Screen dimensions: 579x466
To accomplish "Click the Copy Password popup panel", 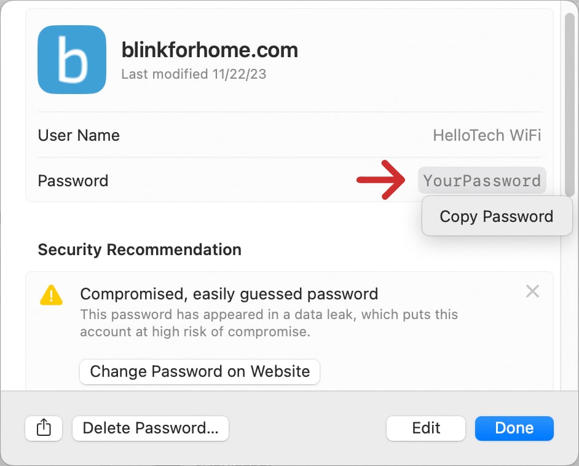I will tap(496, 216).
